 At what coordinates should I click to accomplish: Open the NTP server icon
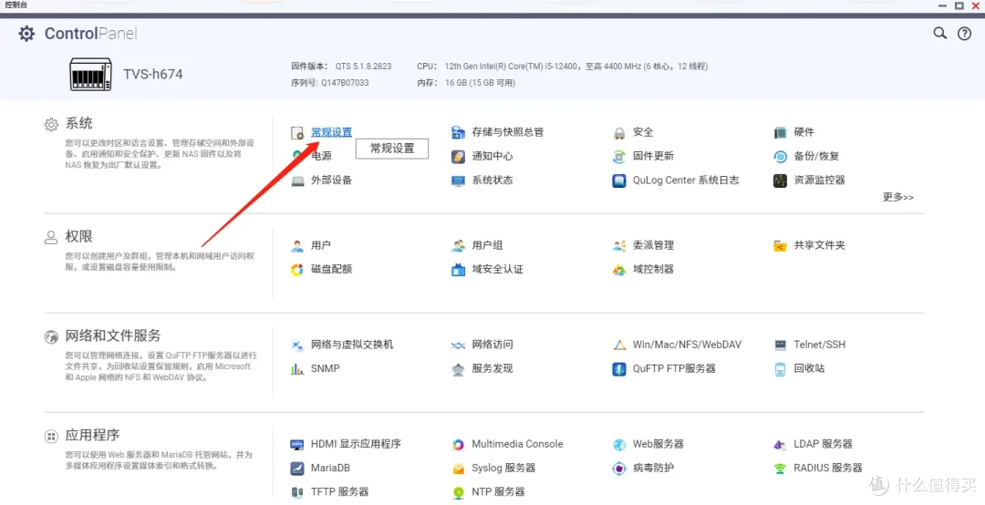pyautogui.click(x=458, y=492)
